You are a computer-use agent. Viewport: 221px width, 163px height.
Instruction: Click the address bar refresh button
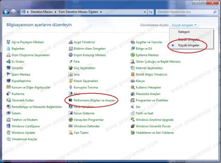151,12
